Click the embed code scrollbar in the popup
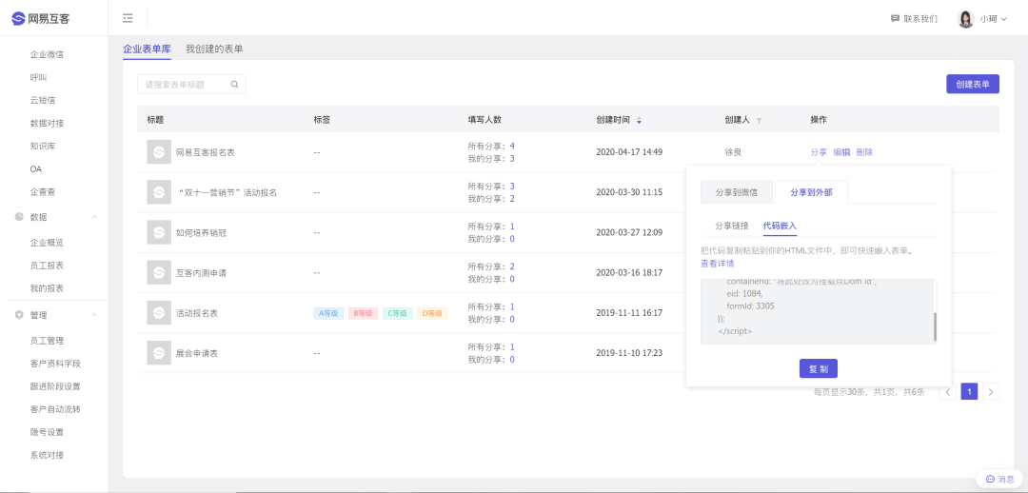This screenshot has height=493, width=1028. pos(935,326)
